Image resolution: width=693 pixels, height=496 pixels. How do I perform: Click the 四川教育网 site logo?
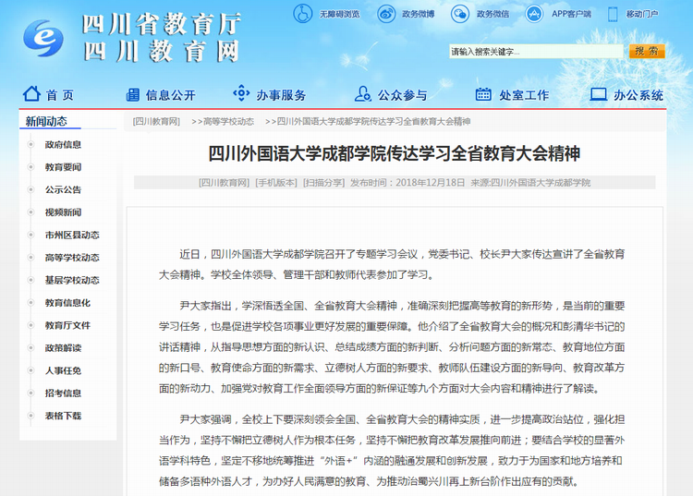coord(43,38)
